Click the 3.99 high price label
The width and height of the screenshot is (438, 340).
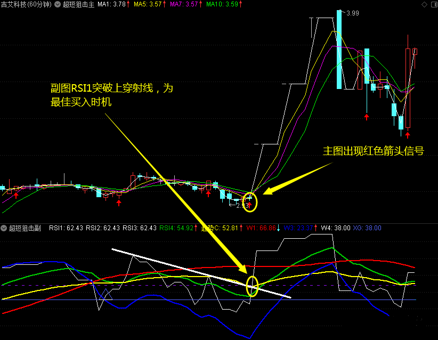coord(353,13)
